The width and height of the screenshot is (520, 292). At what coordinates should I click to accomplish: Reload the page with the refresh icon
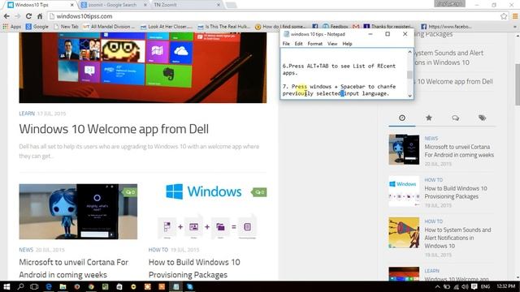click(29, 16)
